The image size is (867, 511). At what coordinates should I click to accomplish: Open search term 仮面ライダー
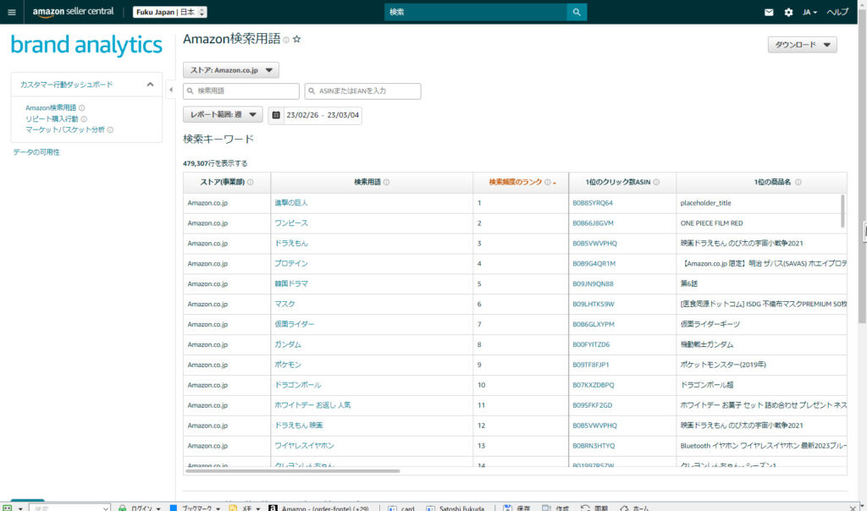(294, 324)
